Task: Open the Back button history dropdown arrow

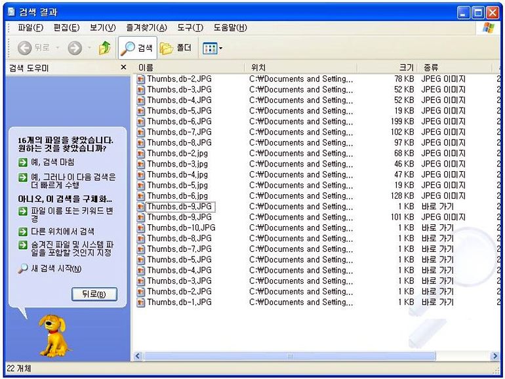Action: 58,48
